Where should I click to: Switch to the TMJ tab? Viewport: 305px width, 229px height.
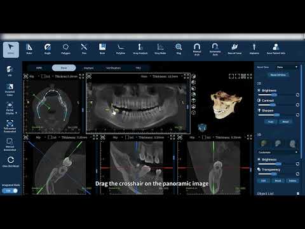(x=138, y=68)
